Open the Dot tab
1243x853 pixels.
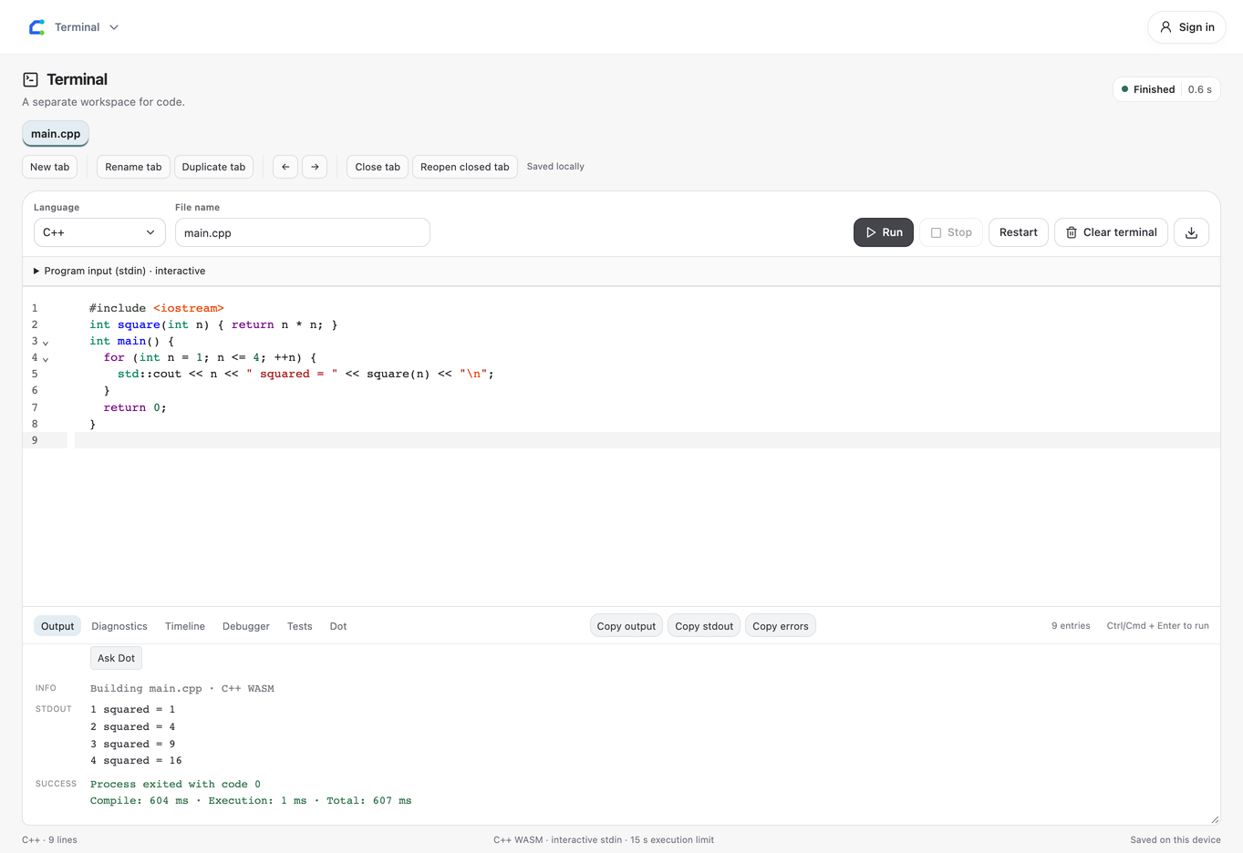[x=338, y=626]
